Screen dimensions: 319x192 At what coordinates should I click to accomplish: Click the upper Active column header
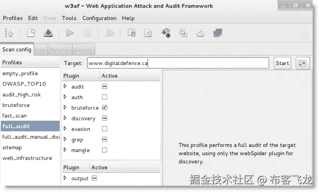pos(130,76)
